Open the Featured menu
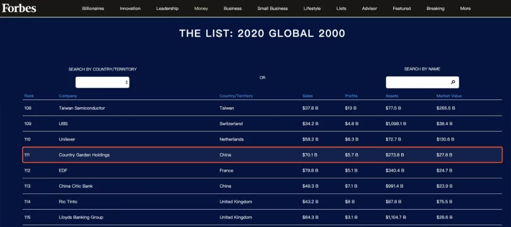The image size is (511, 227). (x=402, y=8)
